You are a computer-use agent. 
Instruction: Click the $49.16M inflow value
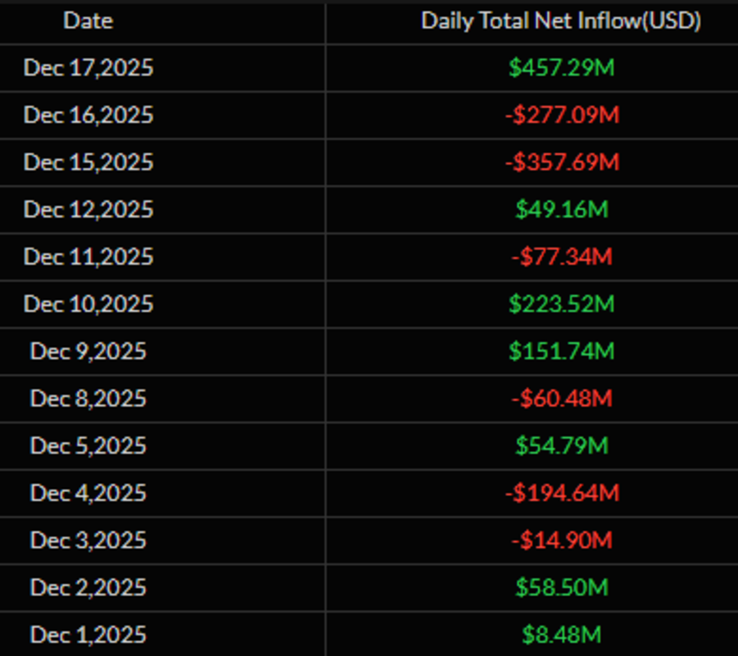point(561,210)
